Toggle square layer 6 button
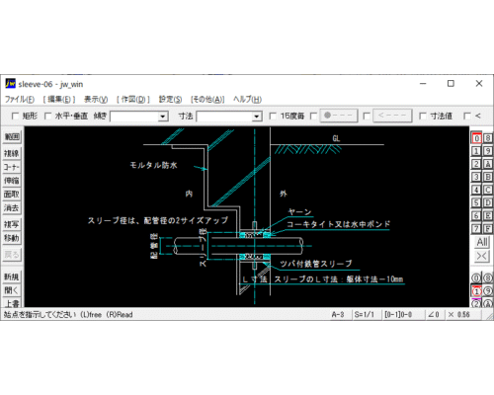494x395 pixels. pyautogui.click(x=476, y=216)
